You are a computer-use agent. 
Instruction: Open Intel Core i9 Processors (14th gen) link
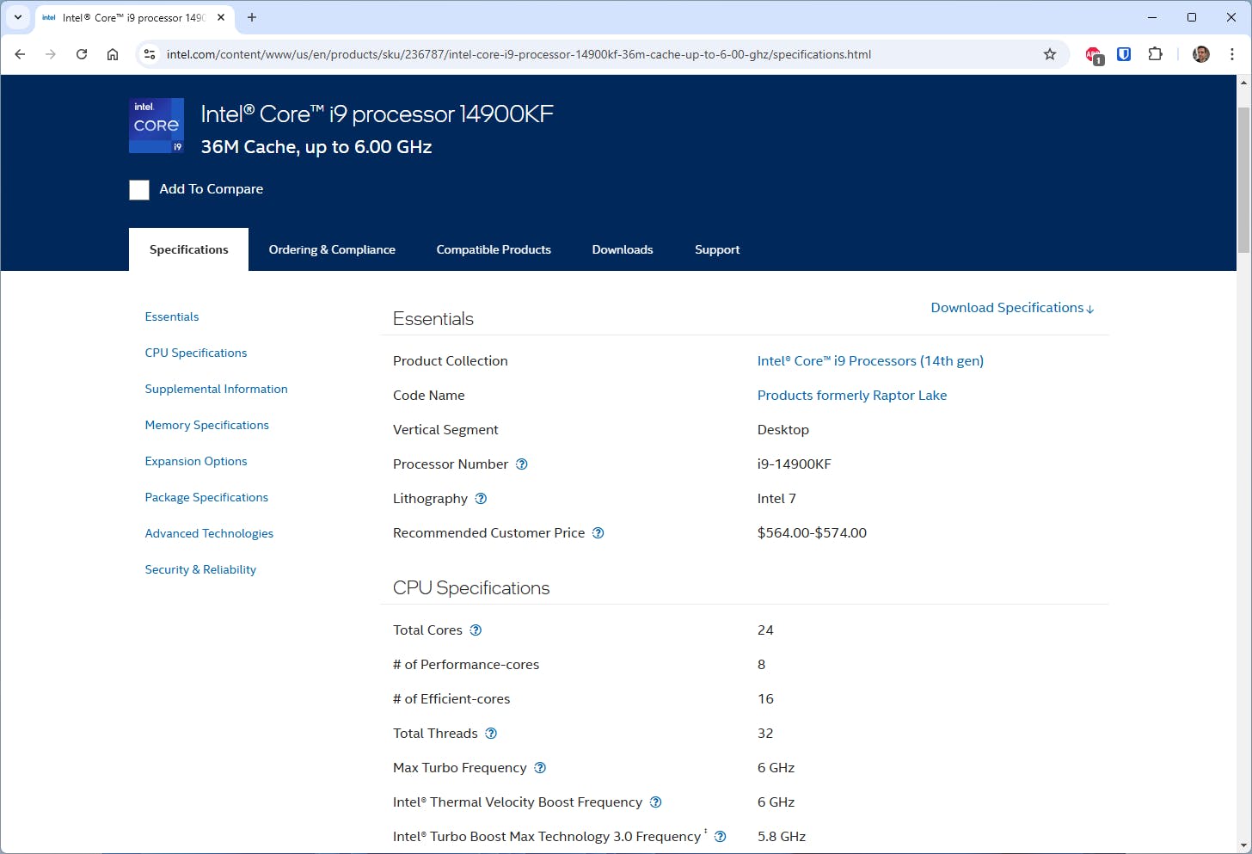(x=870, y=361)
